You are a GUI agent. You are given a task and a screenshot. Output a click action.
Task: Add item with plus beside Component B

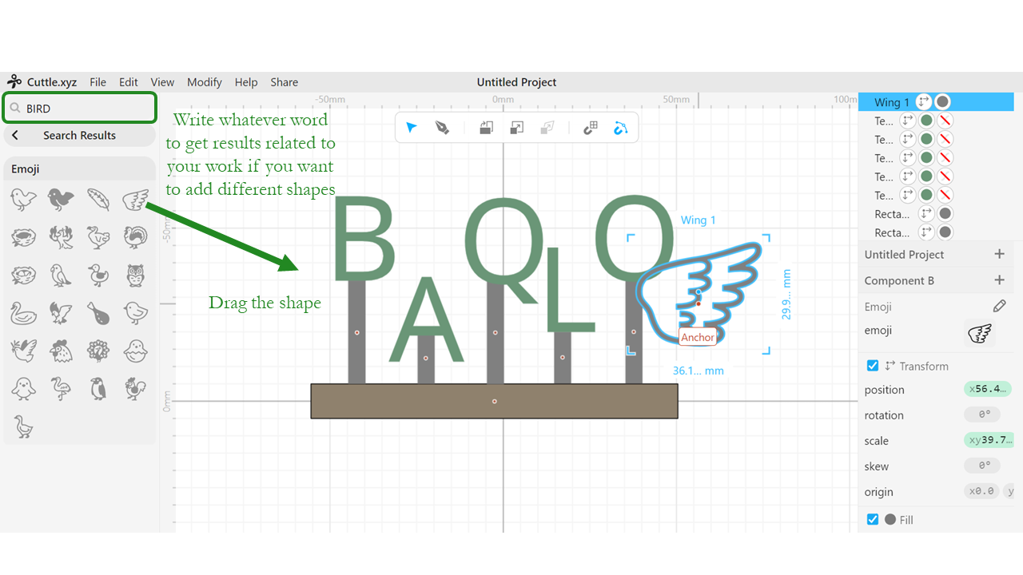pyautogui.click(x=999, y=280)
